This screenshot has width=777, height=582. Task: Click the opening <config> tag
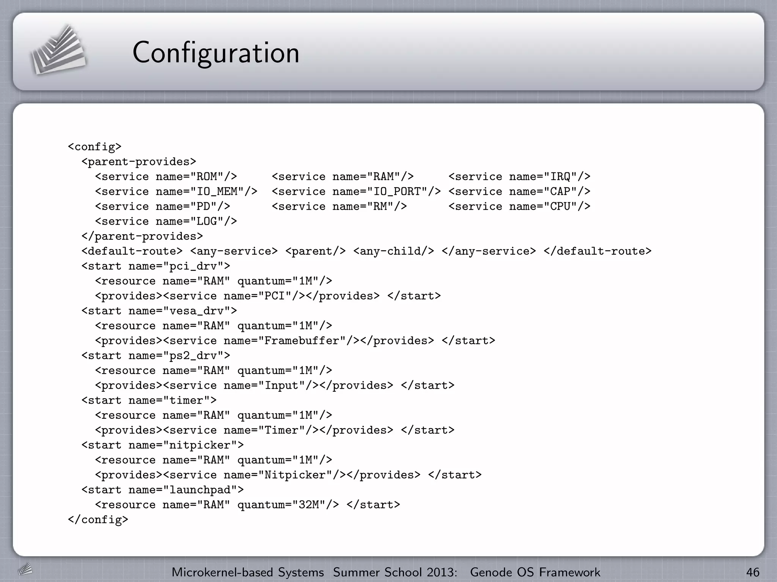pyautogui.click(x=94, y=147)
